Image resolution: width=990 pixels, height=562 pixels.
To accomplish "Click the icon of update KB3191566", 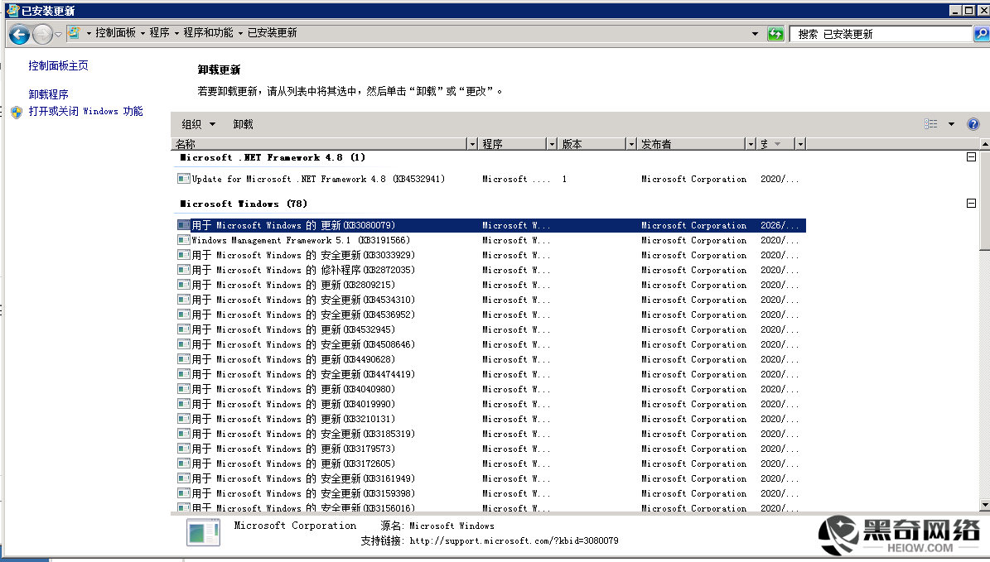I will [x=183, y=240].
